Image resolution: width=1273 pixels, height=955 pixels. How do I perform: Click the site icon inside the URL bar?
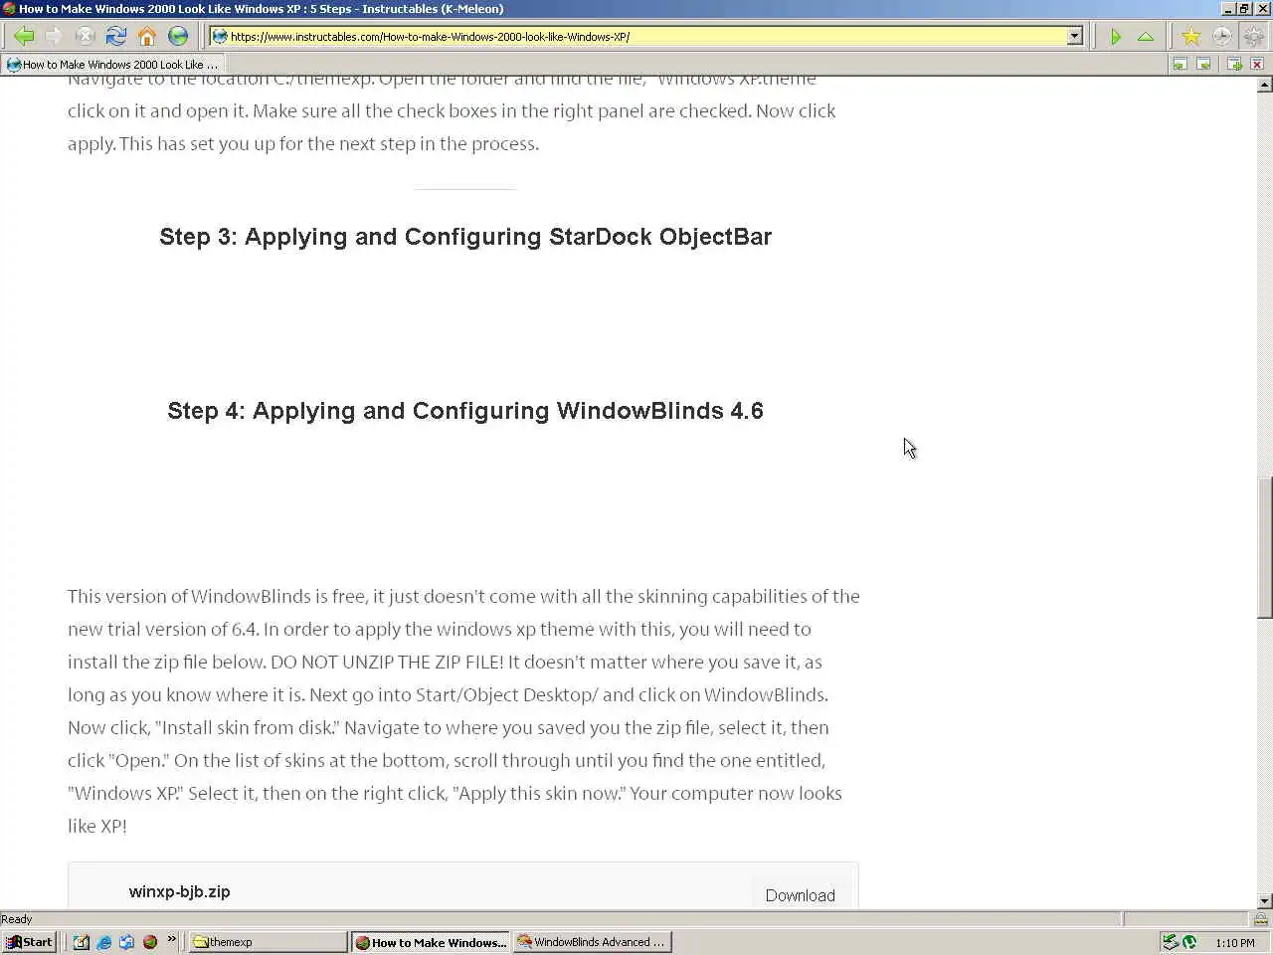pyautogui.click(x=220, y=37)
